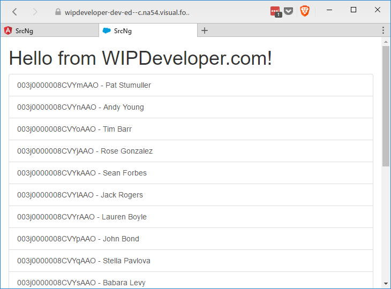Click the scrollbar down arrow
Screen dimensions: 391x289
pos(386,284)
